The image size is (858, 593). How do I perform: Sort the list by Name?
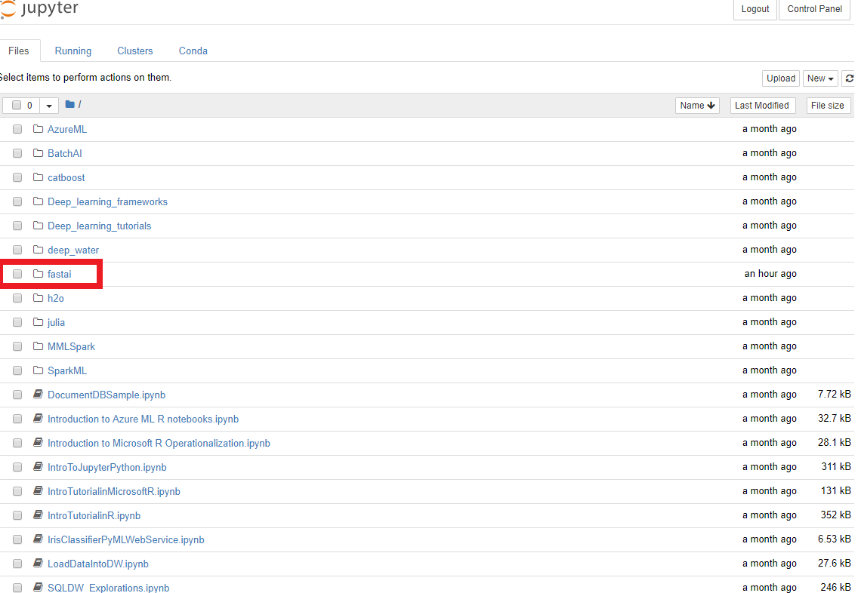(x=697, y=106)
